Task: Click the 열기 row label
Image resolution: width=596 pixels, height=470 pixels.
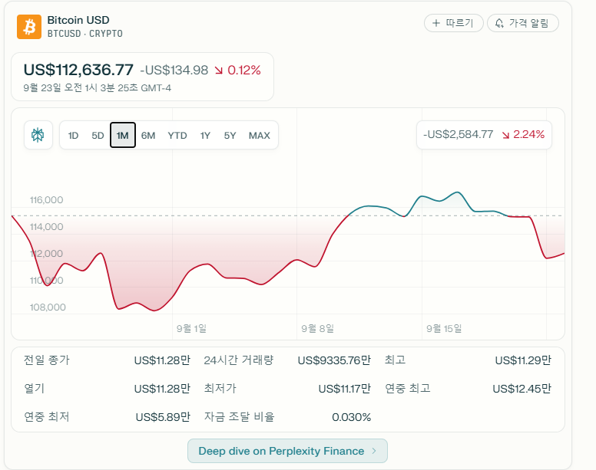Action: [x=35, y=389]
